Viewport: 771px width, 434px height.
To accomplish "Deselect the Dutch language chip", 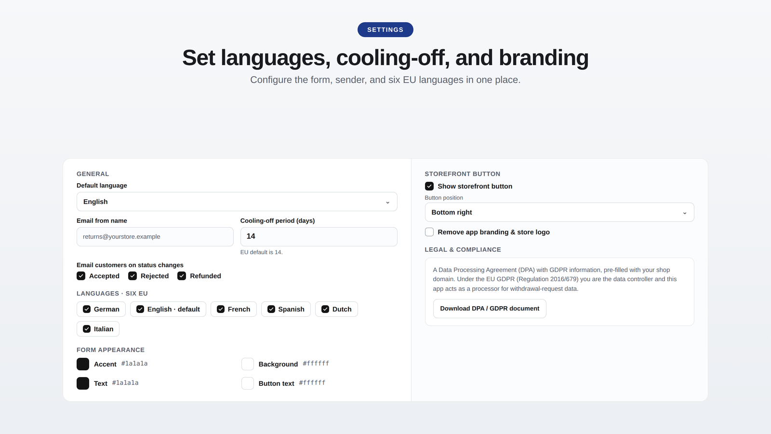I will pyautogui.click(x=336, y=309).
